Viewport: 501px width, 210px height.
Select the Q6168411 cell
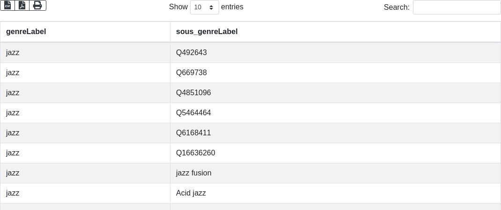193,133
